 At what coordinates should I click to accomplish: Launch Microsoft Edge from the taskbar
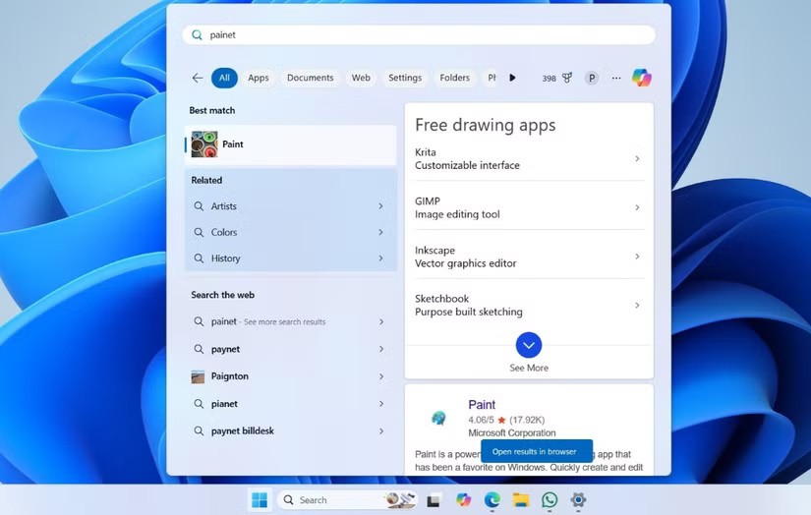492,499
